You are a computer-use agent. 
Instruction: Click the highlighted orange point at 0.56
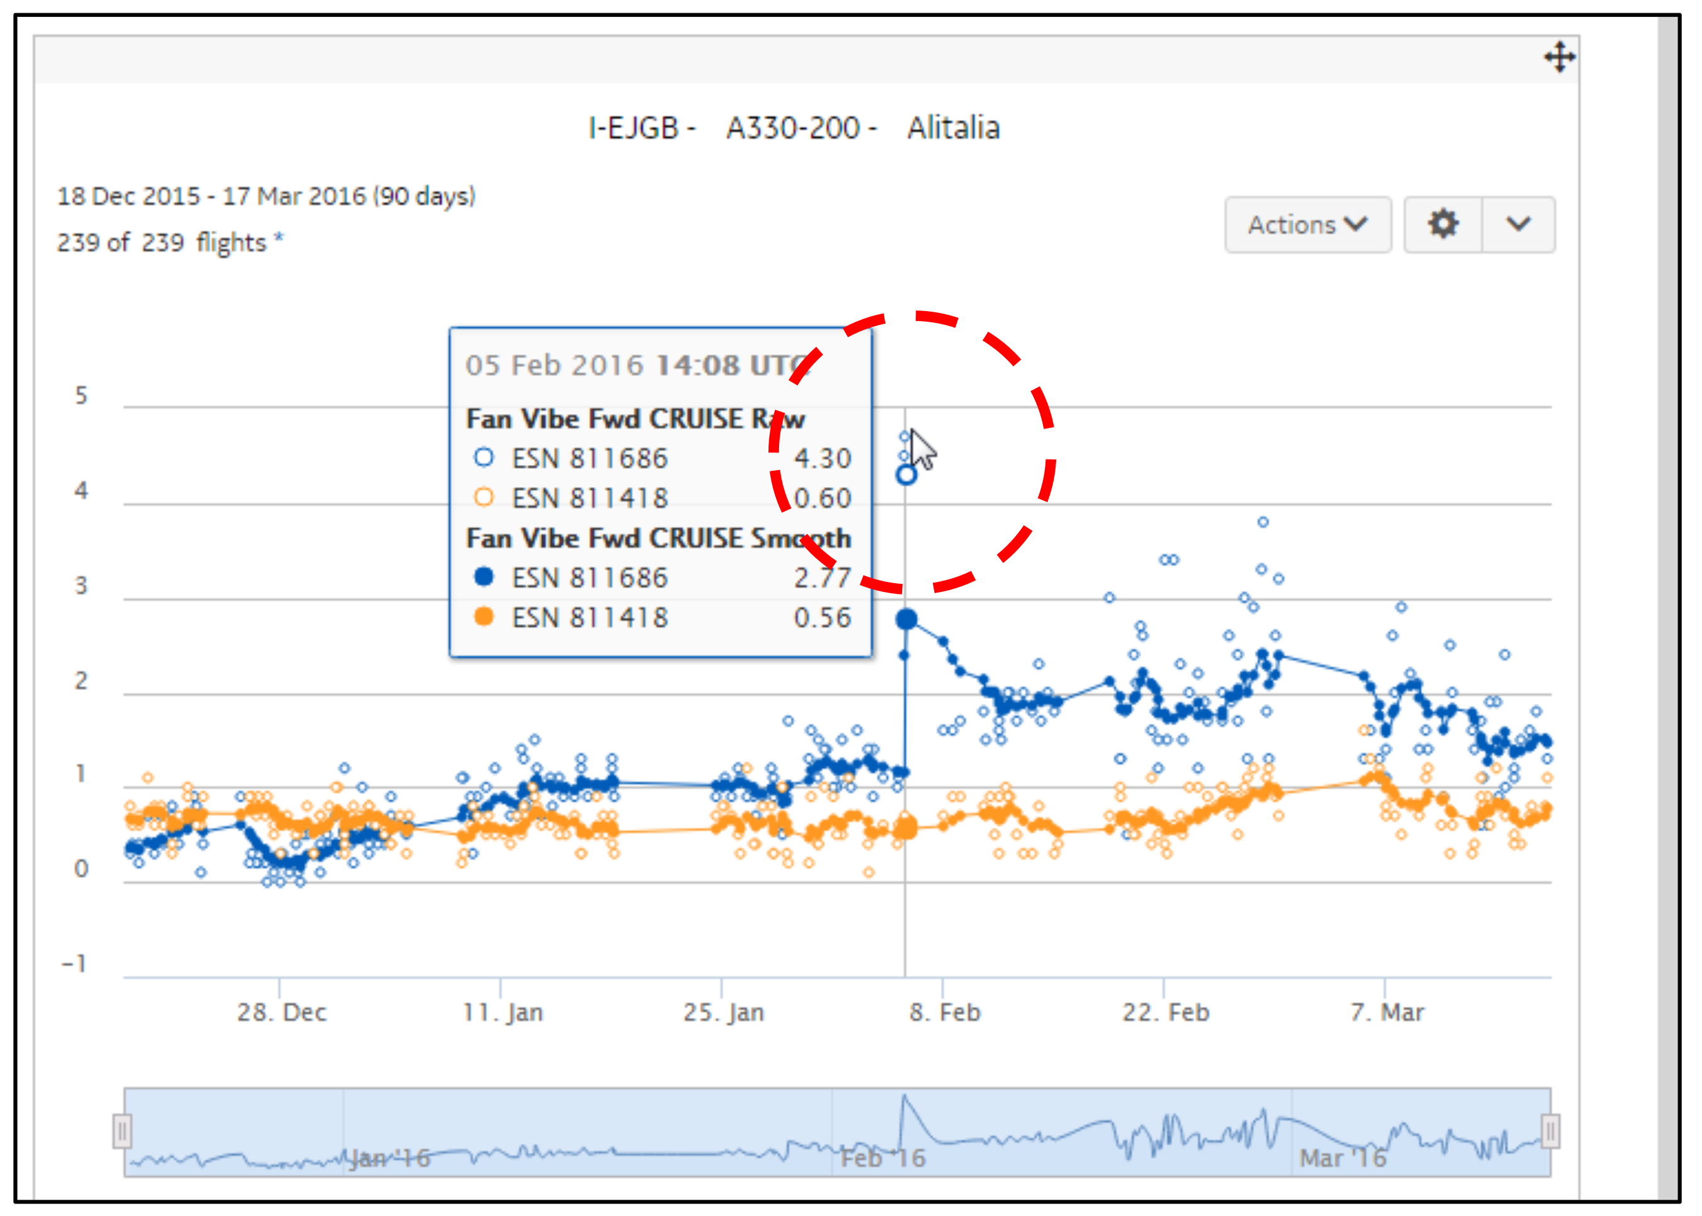[905, 828]
